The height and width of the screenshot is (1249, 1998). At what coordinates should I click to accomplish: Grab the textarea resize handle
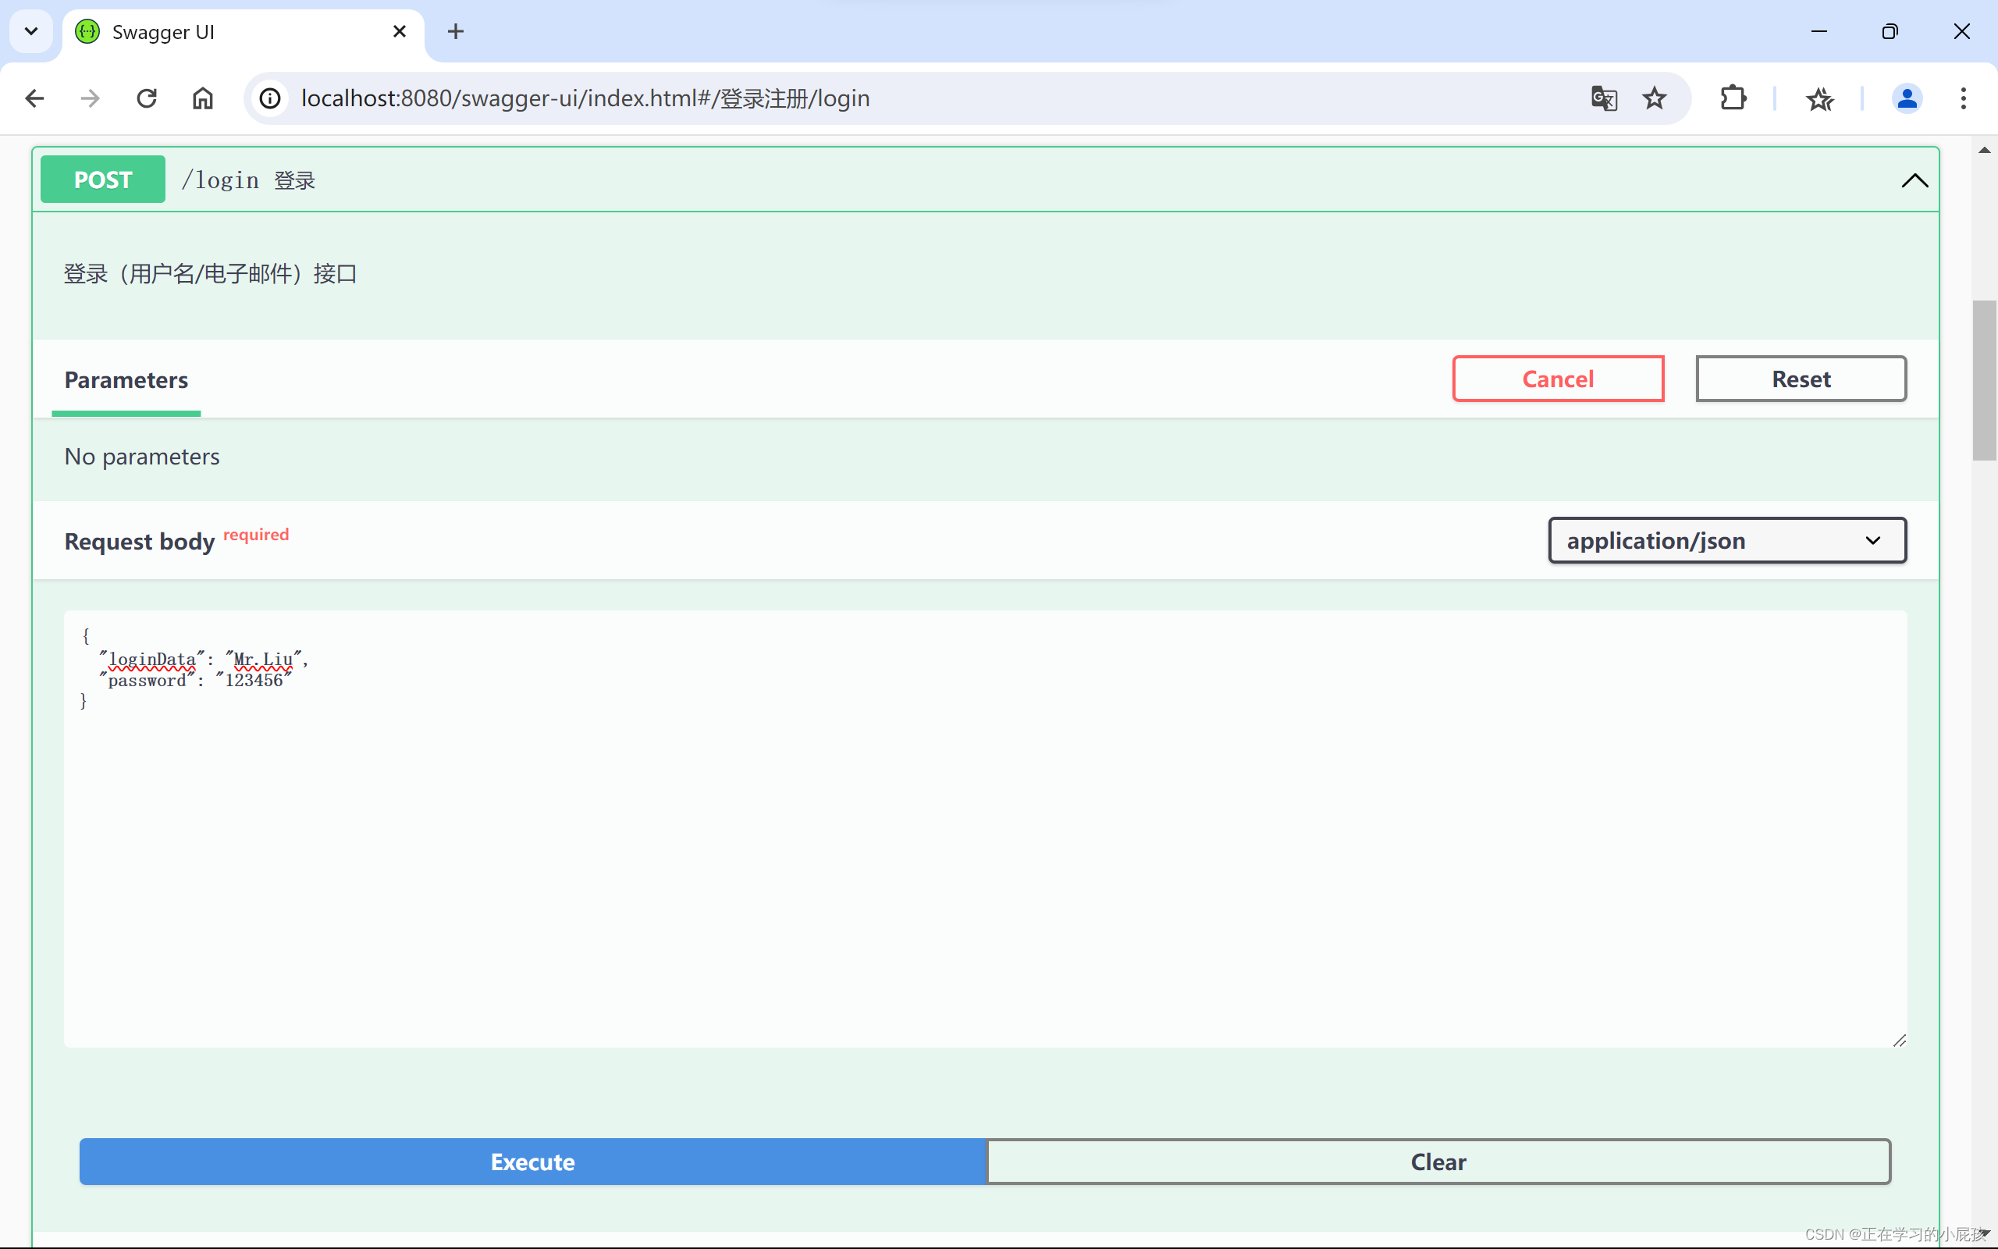pos(1899,1040)
